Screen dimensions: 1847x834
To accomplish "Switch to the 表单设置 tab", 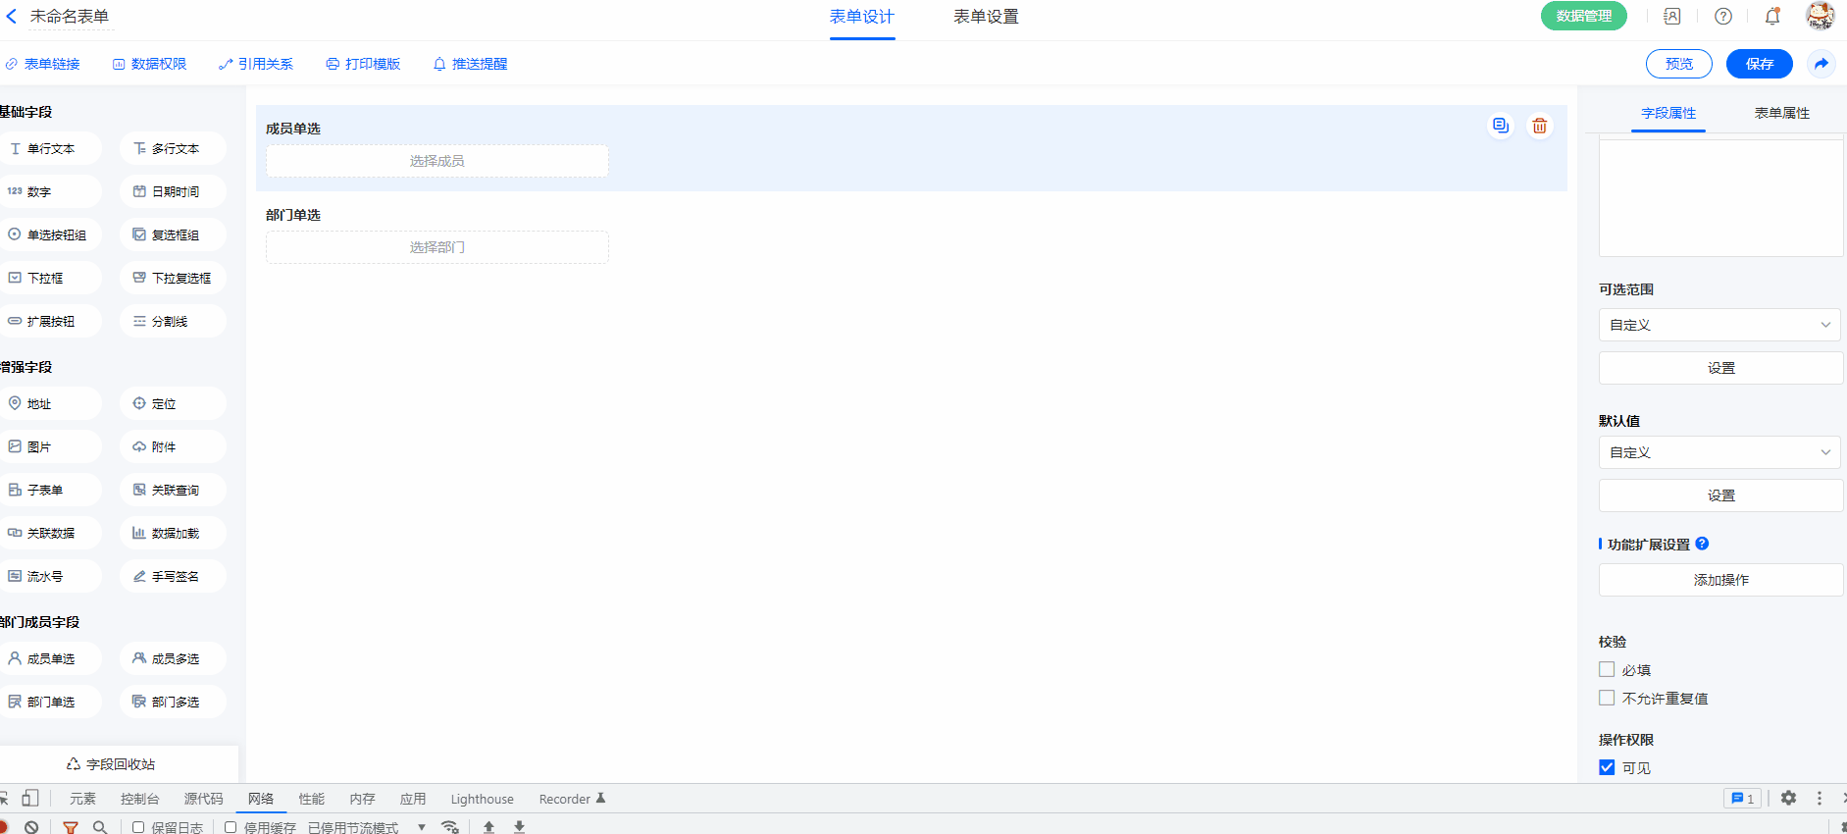I will [986, 17].
